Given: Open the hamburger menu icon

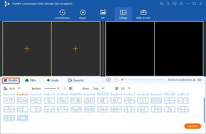Looking at the screenshot, I should point(181,3).
